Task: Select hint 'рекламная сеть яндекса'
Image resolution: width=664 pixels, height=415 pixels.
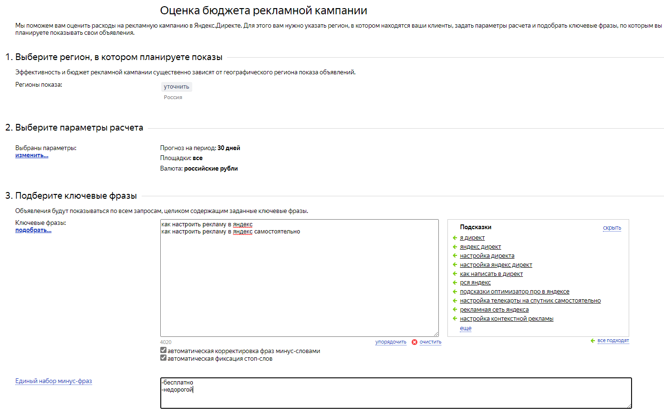Action: tap(494, 310)
